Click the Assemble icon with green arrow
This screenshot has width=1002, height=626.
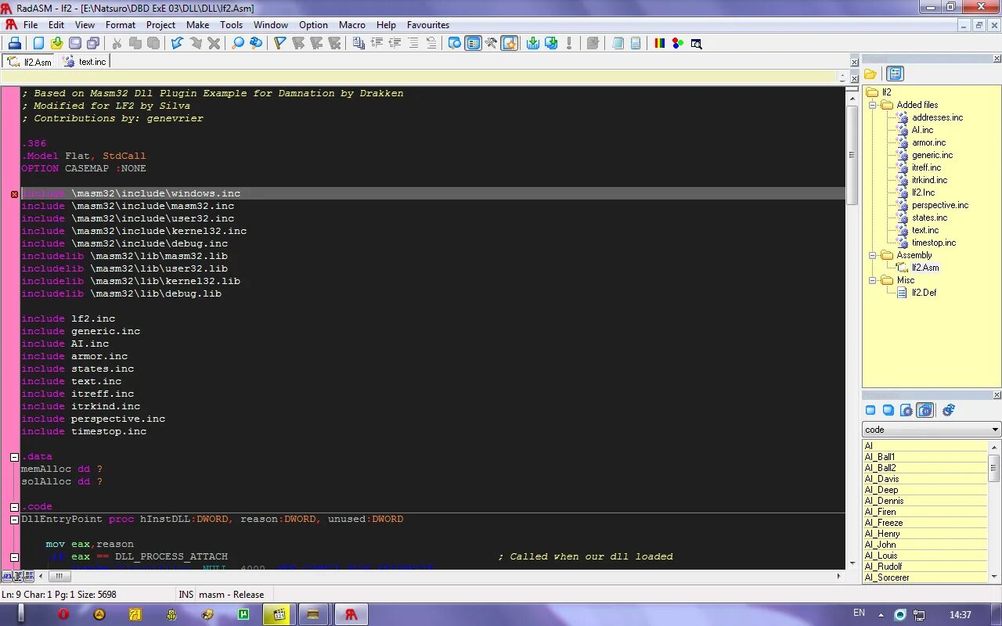pyautogui.click(x=533, y=43)
